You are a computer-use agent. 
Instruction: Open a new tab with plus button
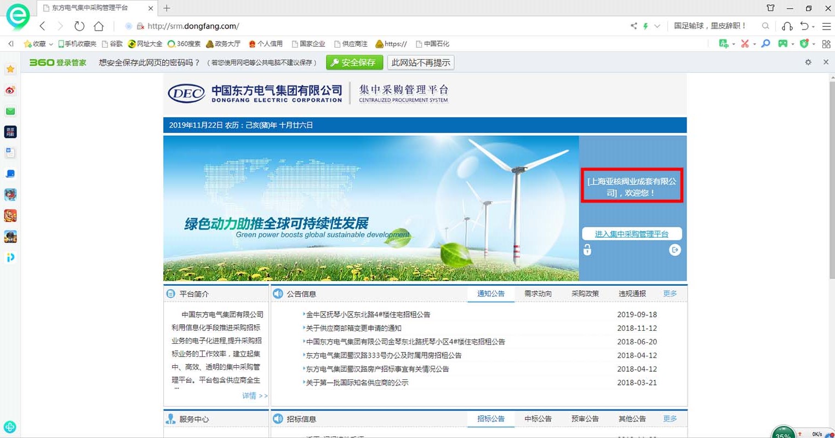point(167,8)
